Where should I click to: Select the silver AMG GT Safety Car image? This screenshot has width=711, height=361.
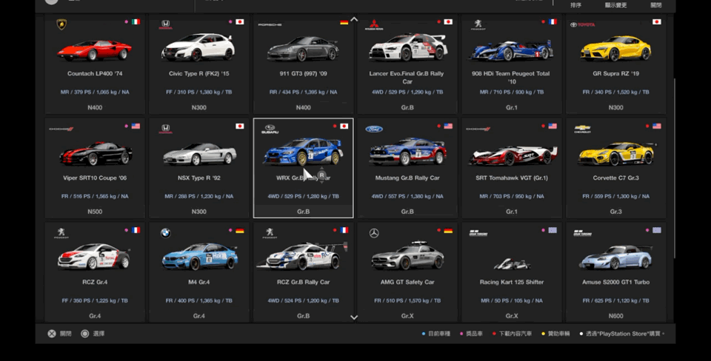pyautogui.click(x=407, y=257)
